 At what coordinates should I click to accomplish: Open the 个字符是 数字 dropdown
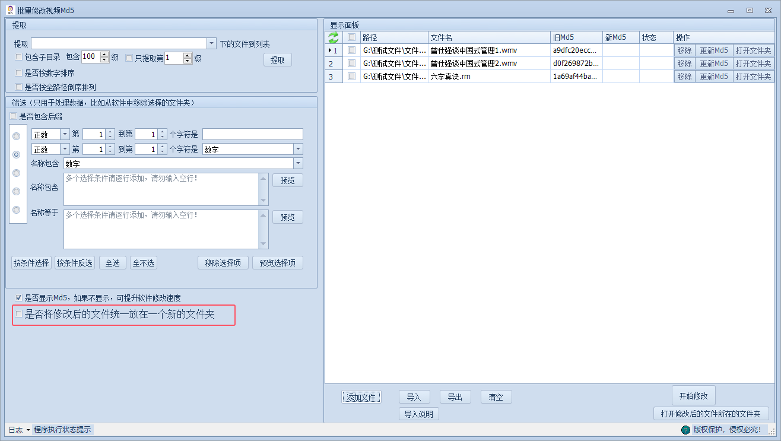click(298, 149)
